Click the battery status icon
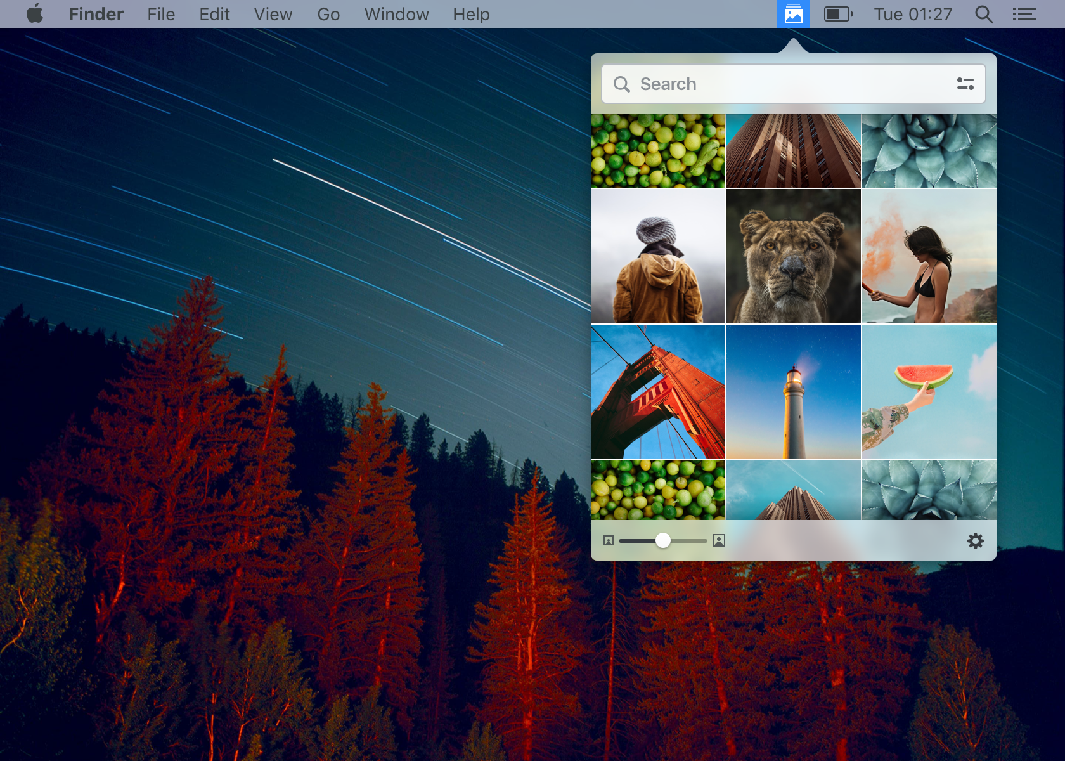This screenshot has width=1065, height=761. (838, 13)
